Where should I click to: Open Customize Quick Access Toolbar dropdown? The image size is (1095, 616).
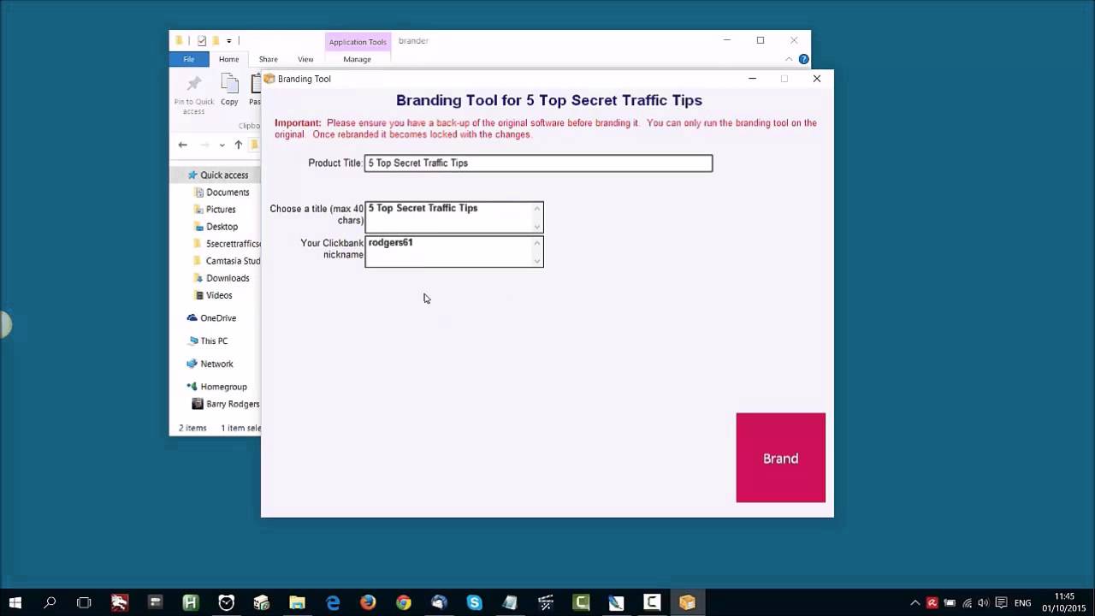[229, 41]
